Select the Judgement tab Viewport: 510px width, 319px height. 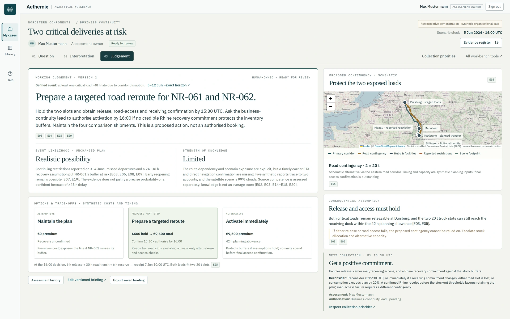pos(117,56)
